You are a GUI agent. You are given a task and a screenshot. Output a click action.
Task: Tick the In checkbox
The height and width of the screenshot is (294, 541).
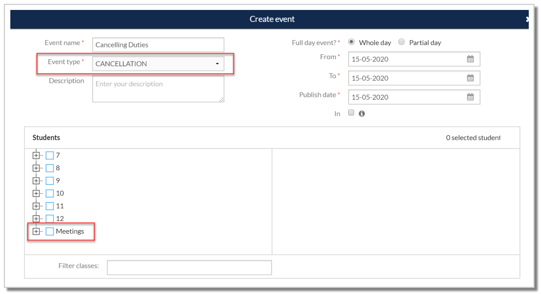point(351,113)
